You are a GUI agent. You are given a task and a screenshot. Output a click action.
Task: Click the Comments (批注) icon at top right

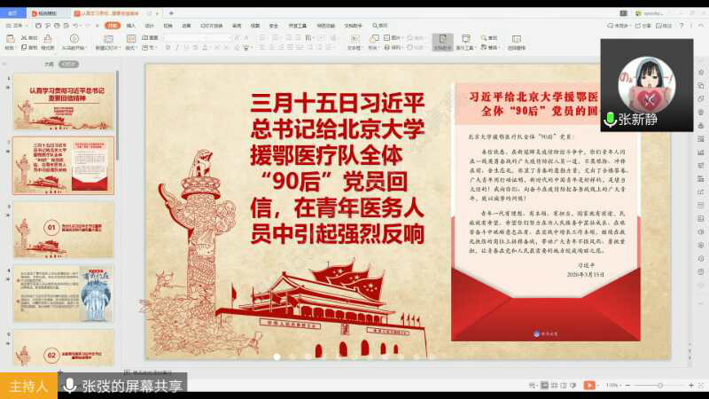pos(658,26)
